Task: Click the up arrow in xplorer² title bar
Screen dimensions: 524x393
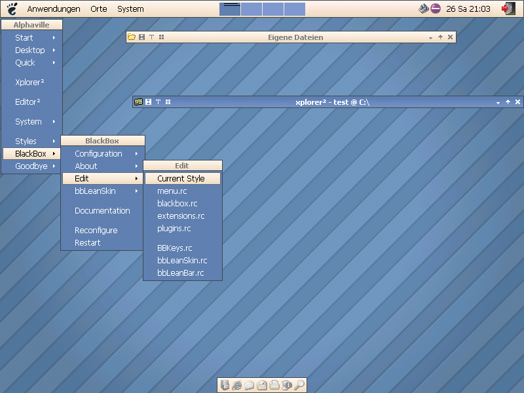Action: pyautogui.click(x=508, y=102)
